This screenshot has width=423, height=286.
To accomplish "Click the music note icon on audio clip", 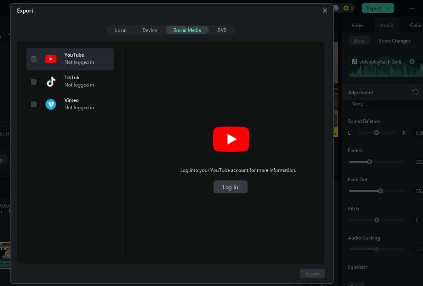I will tap(354, 61).
